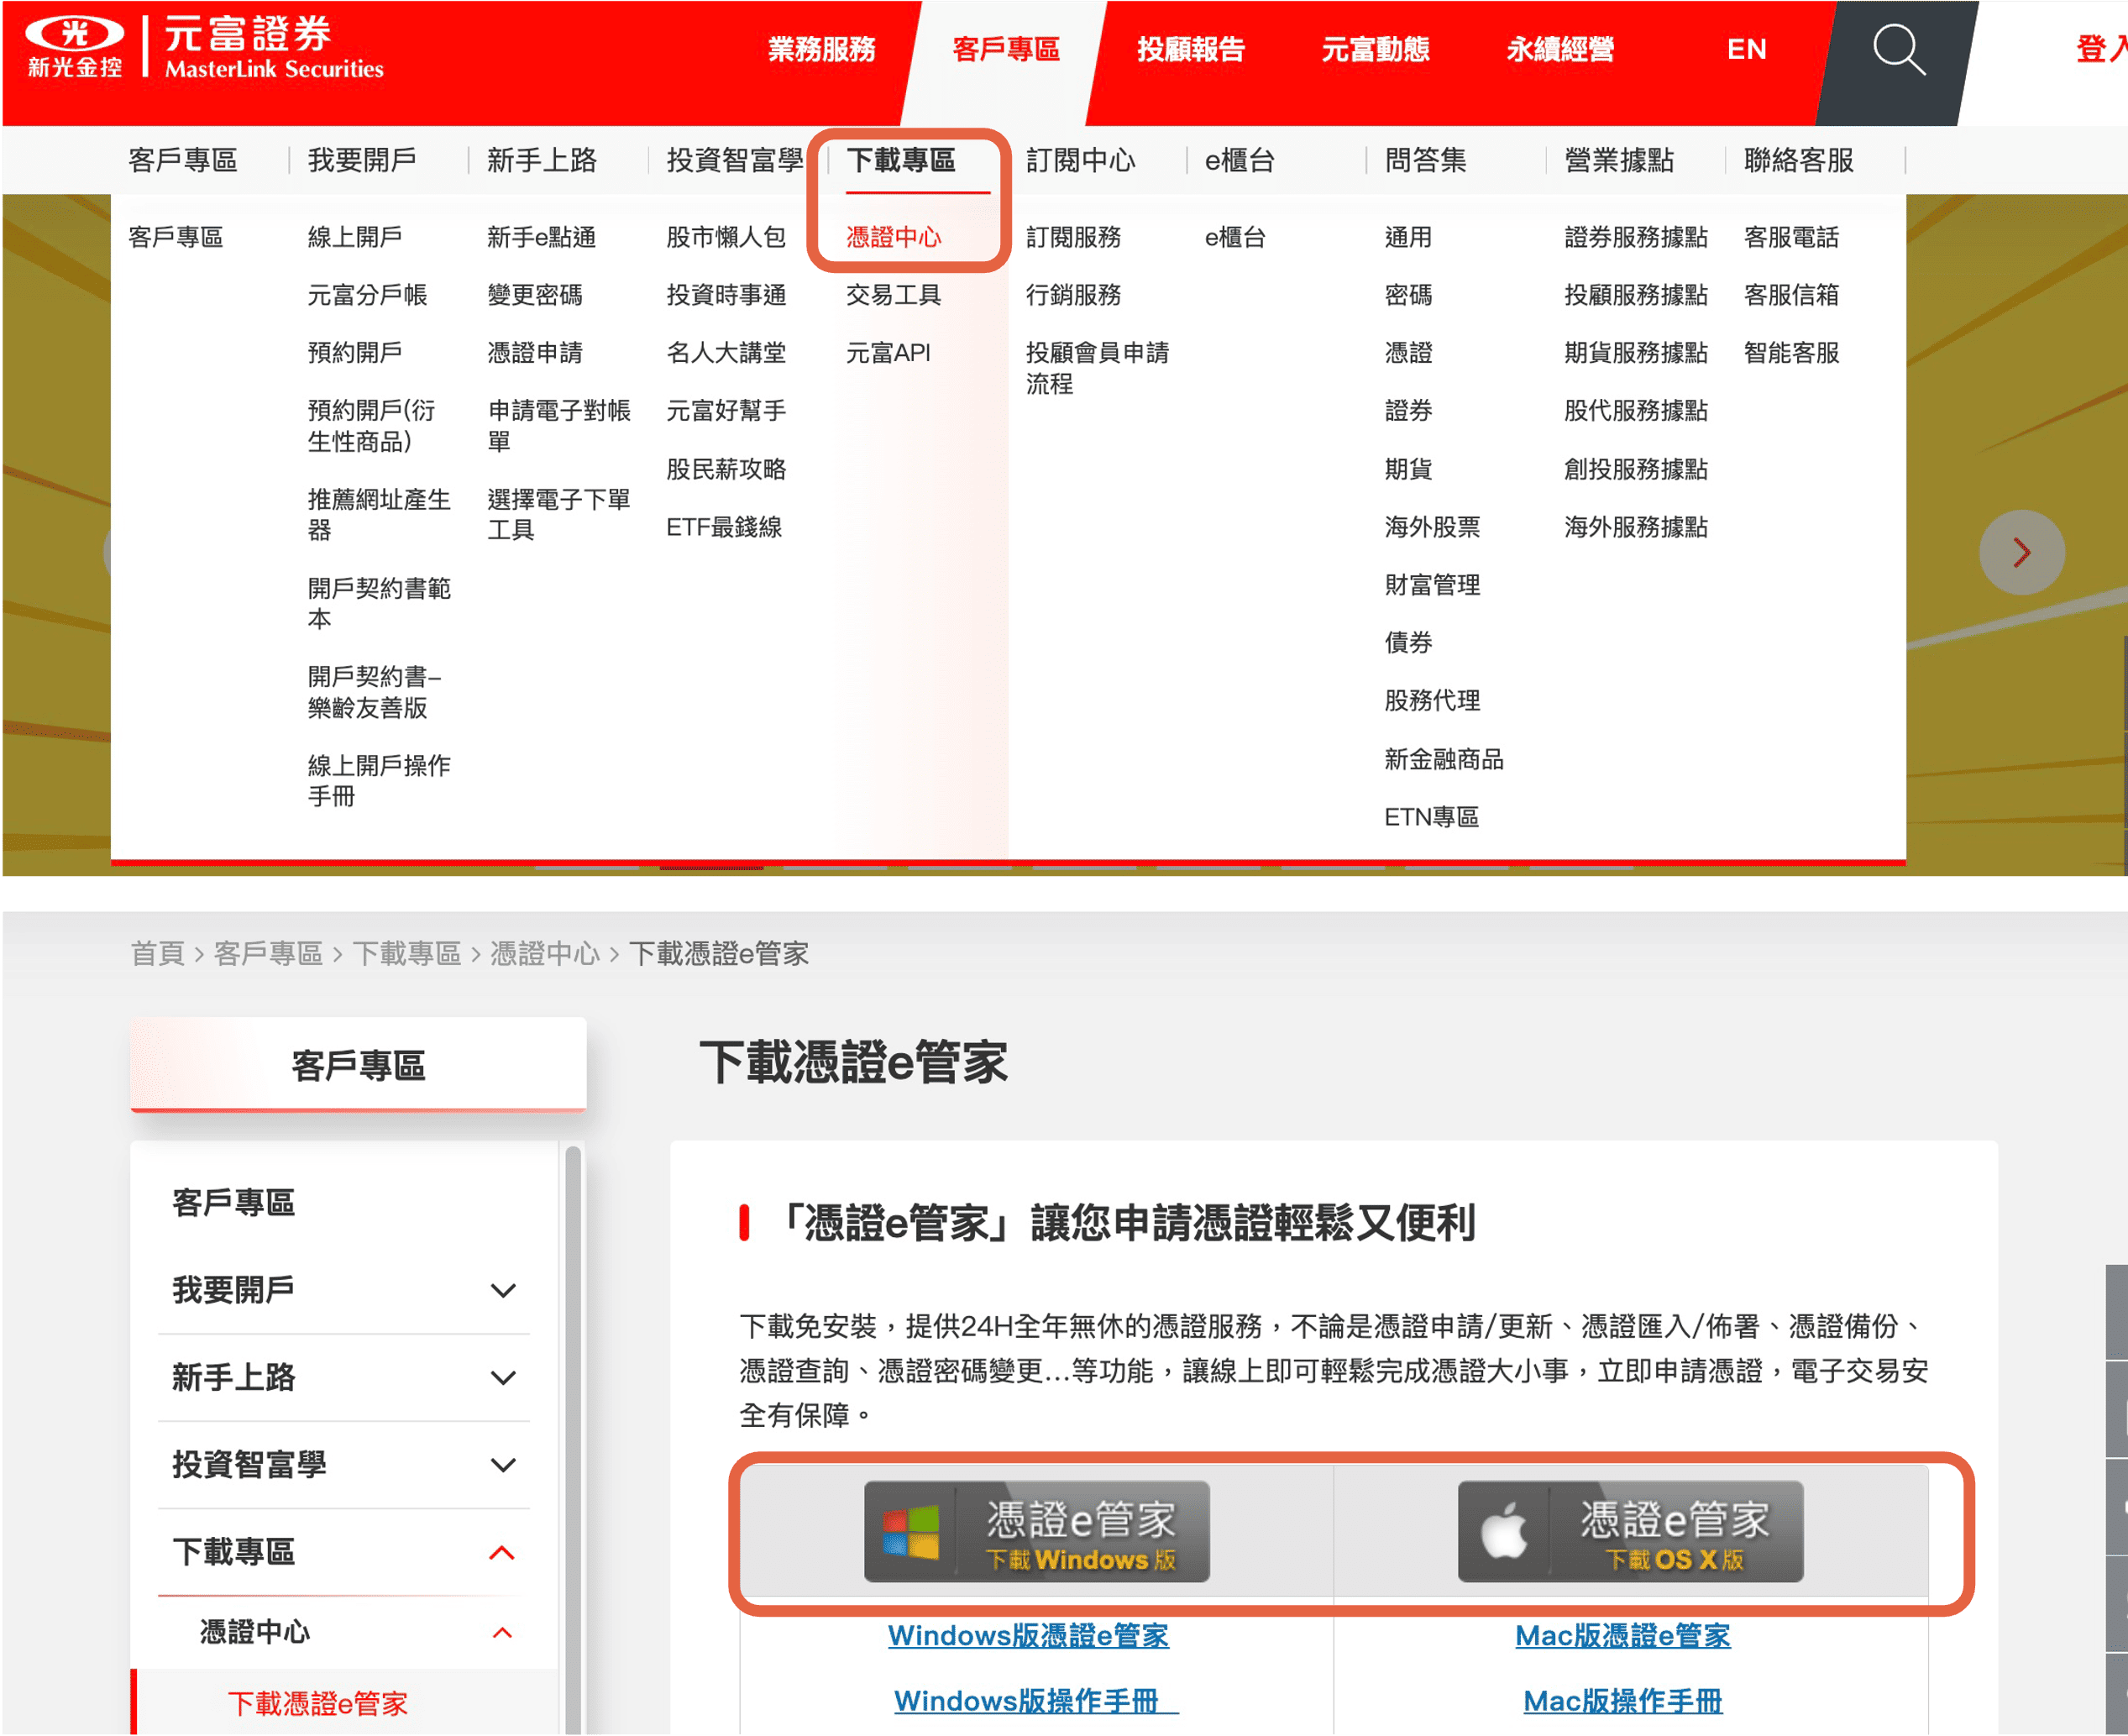
Task: Download OS X version of 憑證e管家 button
Action: pos(1630,1531)
